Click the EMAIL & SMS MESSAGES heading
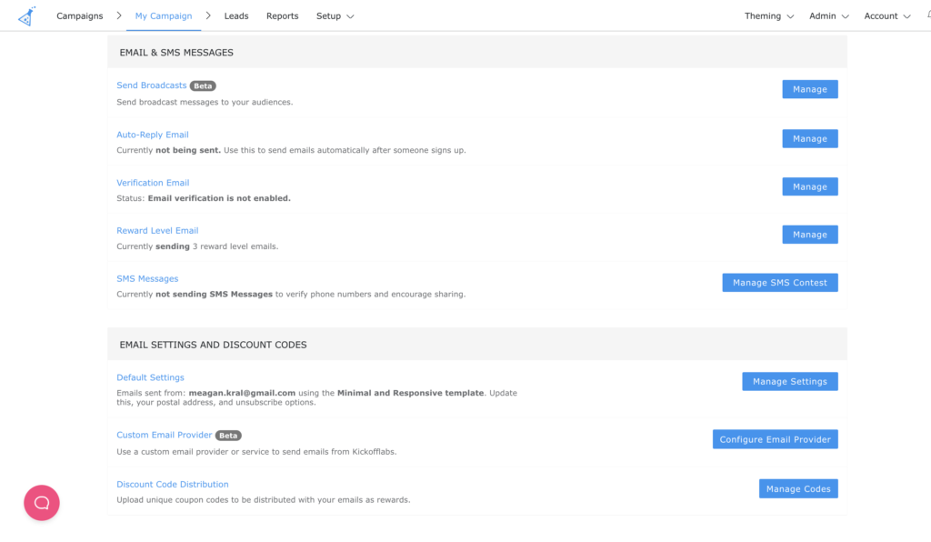 click(x=176, y=53)
